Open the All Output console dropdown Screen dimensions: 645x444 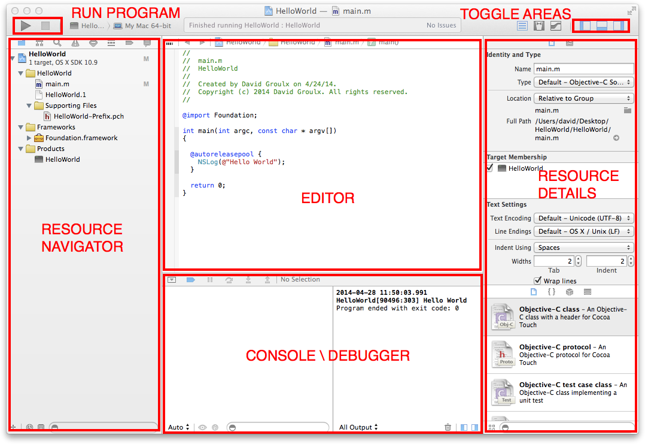click(359, 427)
